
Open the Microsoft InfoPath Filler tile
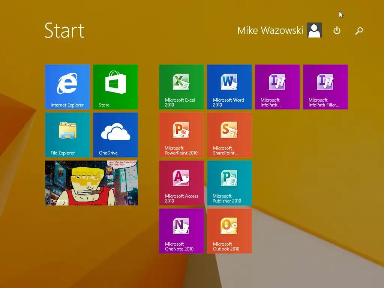(325, 87)
